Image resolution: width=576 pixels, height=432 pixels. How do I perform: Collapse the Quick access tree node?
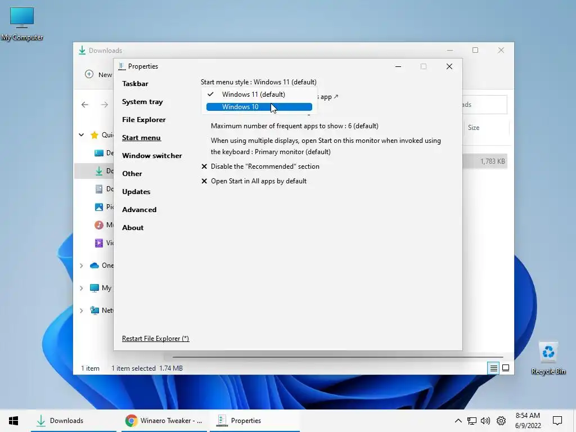[x=82, y=135]
